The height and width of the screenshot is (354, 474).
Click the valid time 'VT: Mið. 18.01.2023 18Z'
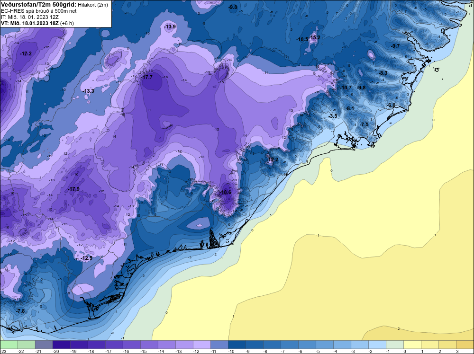click(x=30, y=23)
